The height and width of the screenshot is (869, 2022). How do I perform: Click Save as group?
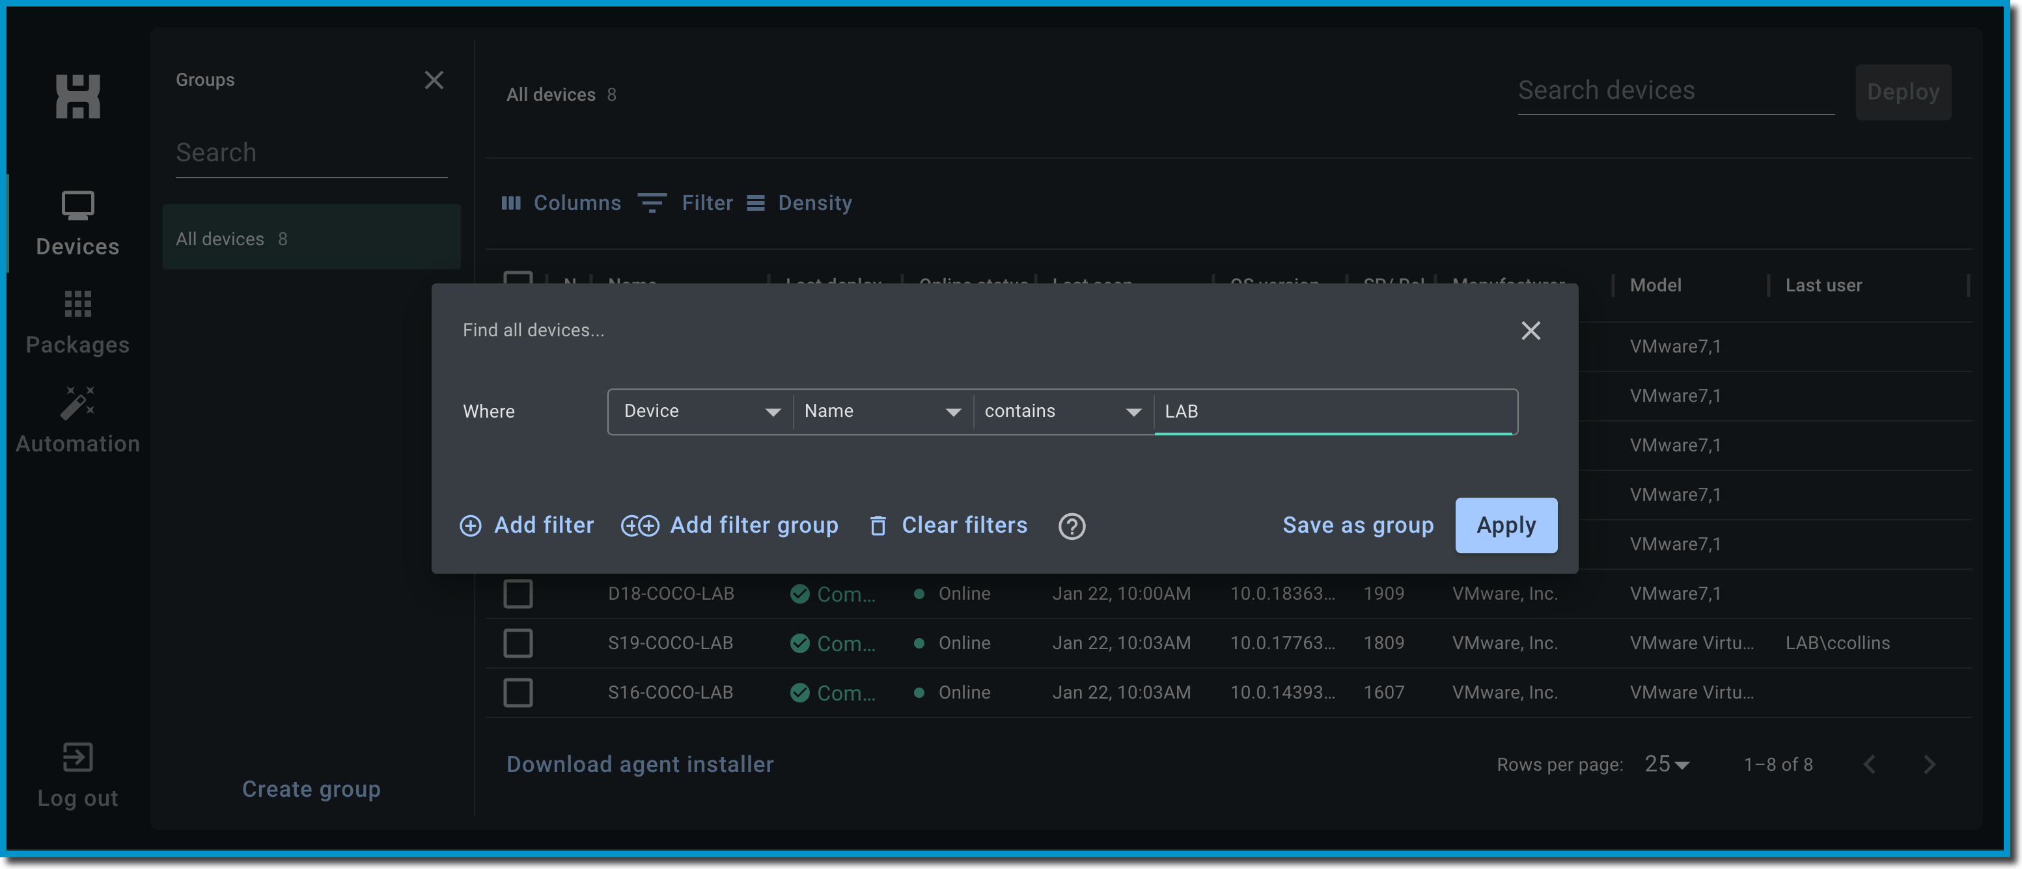pos(1358,525)
